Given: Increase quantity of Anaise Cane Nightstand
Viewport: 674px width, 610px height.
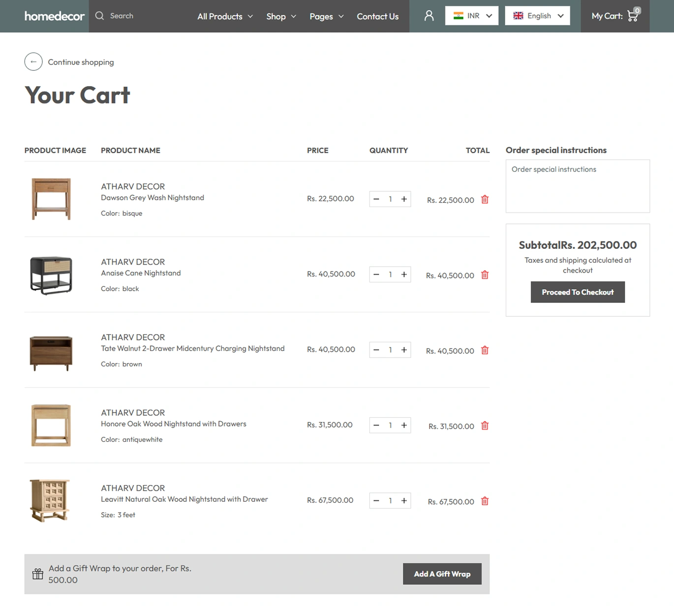Looking at the screenshot, I should (x=404, y=274).
